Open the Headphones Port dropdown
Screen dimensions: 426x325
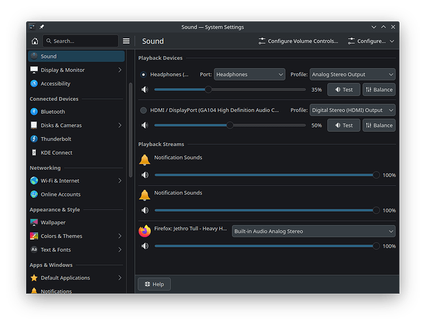[249, 75]
